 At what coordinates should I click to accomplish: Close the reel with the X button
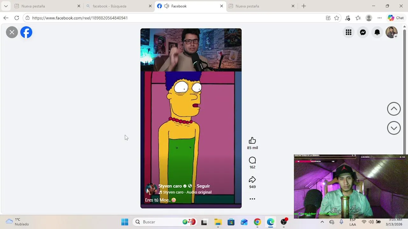pos(12,32)
